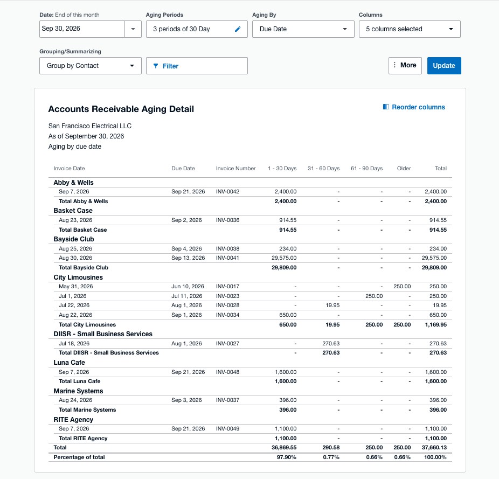
Task: Click invoice number INV-0036
Action: [x=227, y=220]
